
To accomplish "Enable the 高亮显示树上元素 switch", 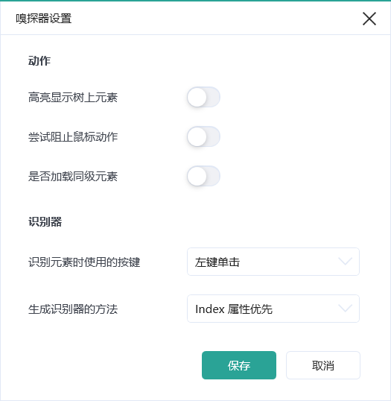I will coord(203,97).
